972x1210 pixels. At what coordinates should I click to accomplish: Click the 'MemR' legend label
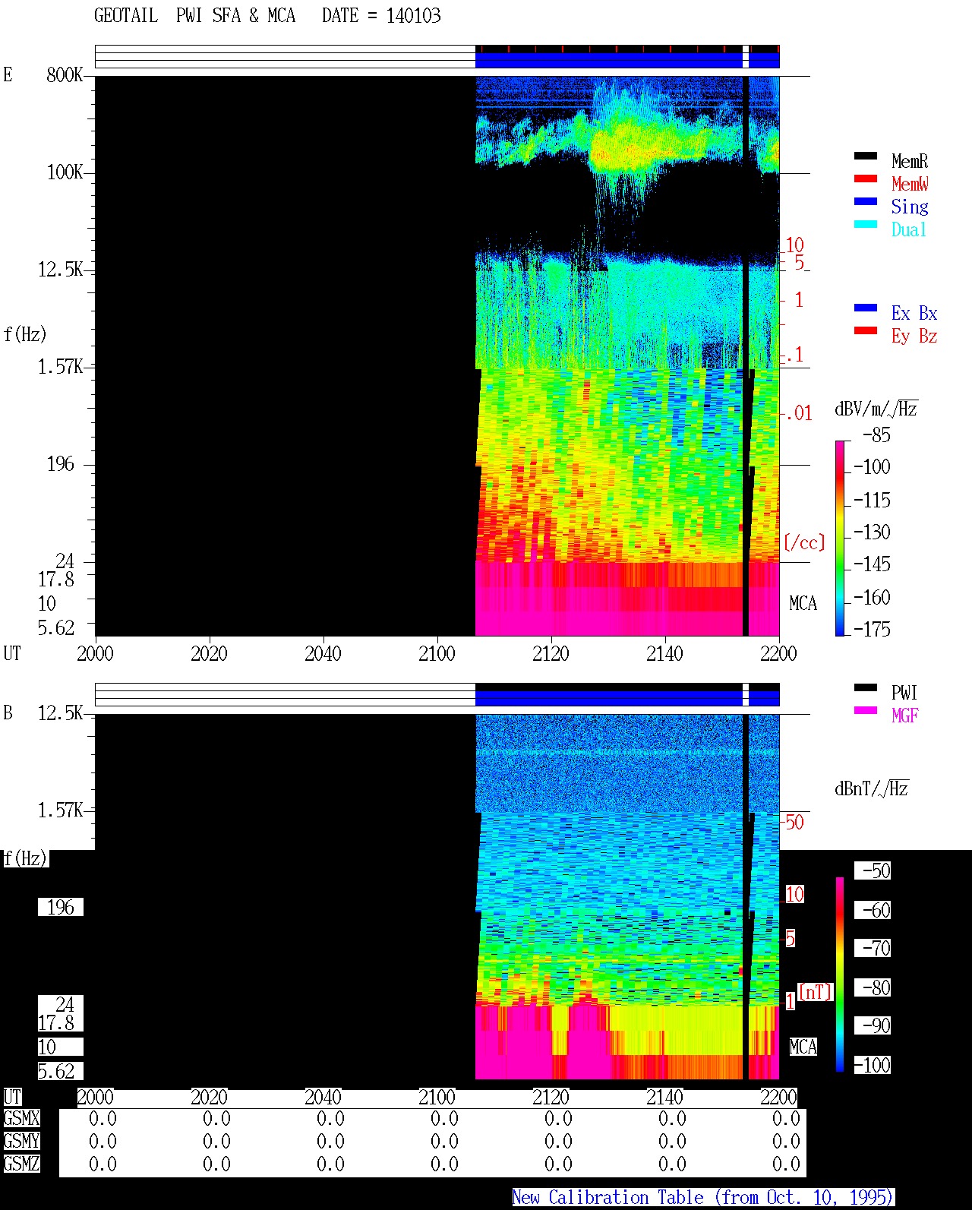pyautogui.click(x=910, y=161)
